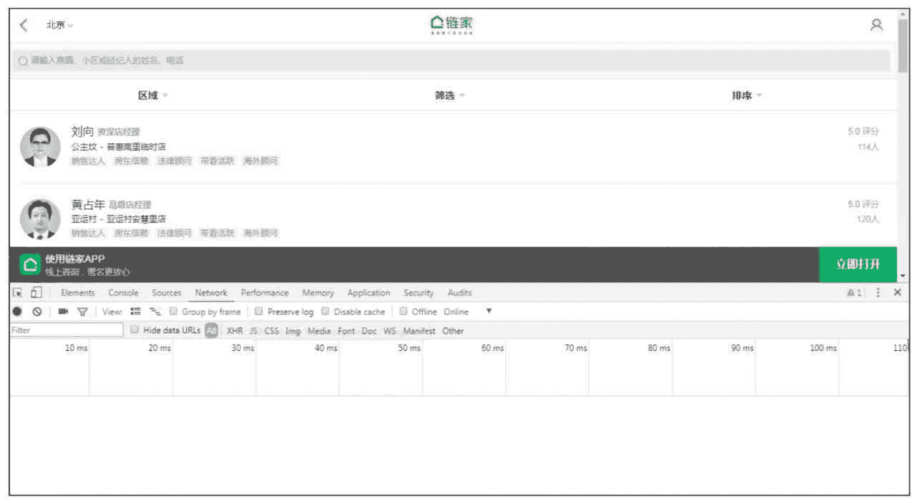Open the DevTools more options menu
Screen dimensions: 917x502
878,292
